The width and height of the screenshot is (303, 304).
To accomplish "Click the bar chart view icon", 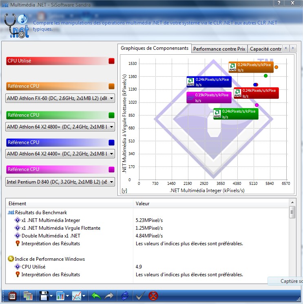I will [x=60, y=296].
